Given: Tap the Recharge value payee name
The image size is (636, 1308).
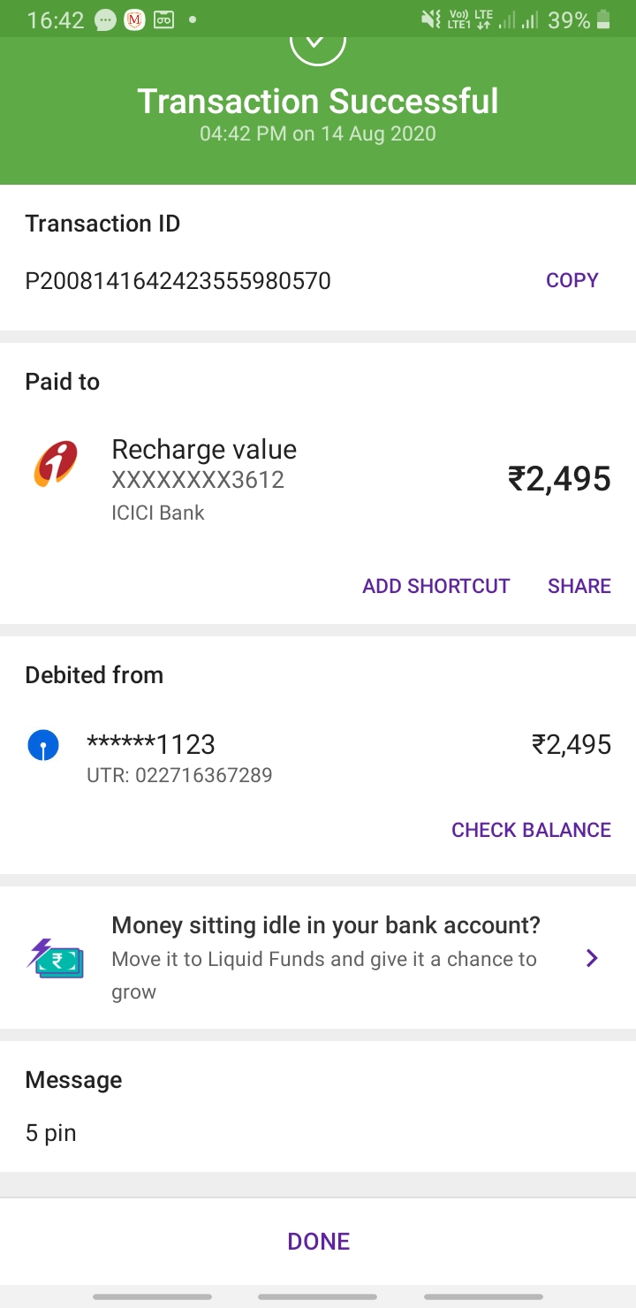Looking at the screenshot, I should tap(204, 449).
